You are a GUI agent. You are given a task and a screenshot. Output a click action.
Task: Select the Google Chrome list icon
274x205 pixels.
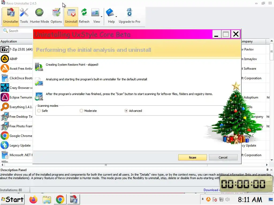[5, 136]
